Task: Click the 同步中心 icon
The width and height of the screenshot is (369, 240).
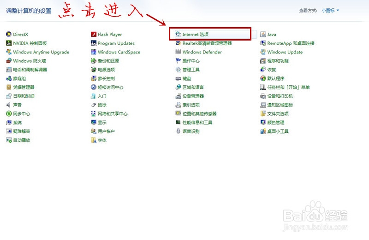Action: [x=9, y=114]
